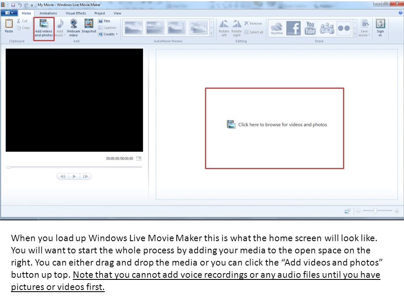This screenshot has width=404, height=303.
Task: Expand the AutoMovie themes gallery
Action: 212,34
